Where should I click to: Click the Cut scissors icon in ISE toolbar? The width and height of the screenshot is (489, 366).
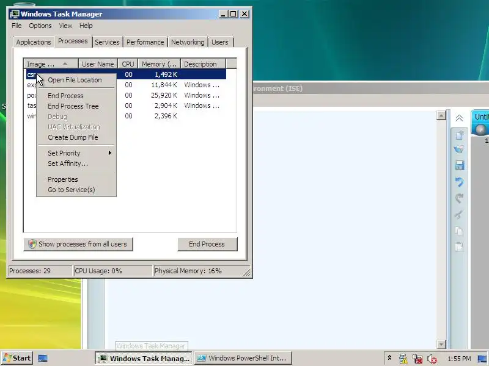[x=459, y=215]
